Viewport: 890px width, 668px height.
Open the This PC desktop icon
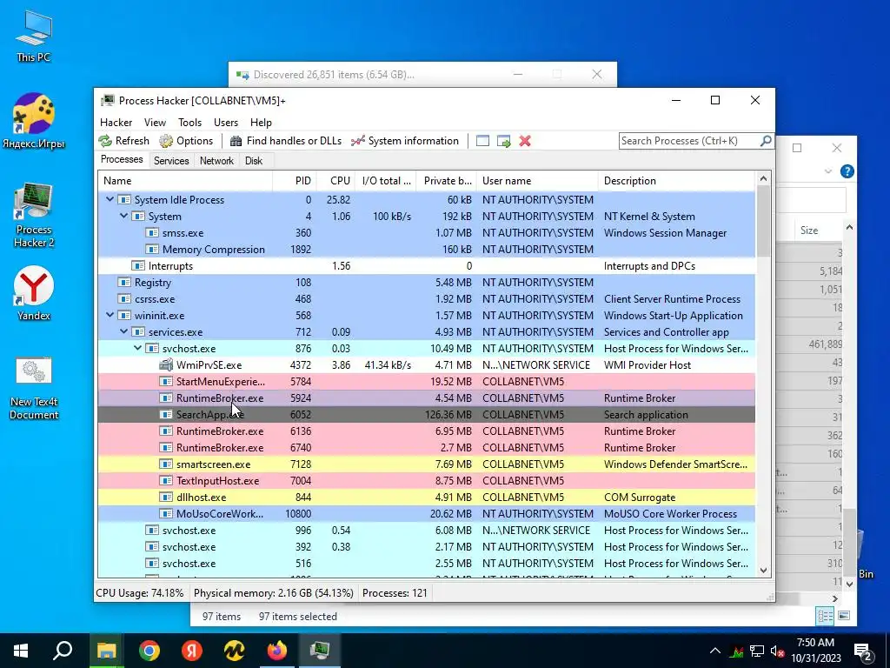[34, 35]
